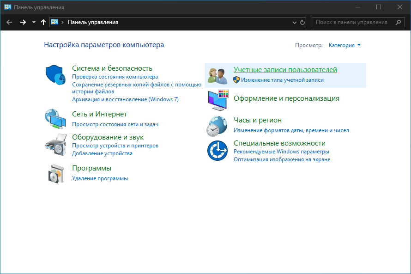This screenshot has height=274, width=411.
Task: Open Архивация и восстановление (Windows 7)
Action: (125, 99)
